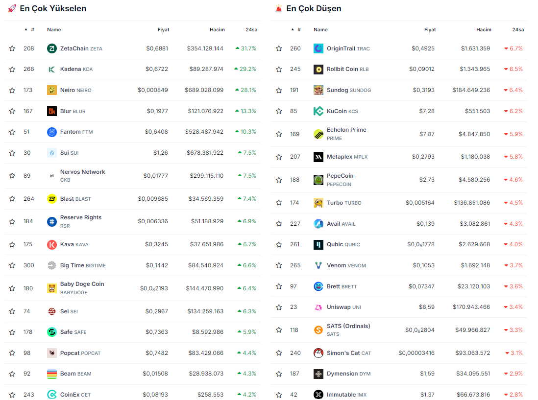
Task: Sort losers table by Name column
Action: [x=320, y=30]
